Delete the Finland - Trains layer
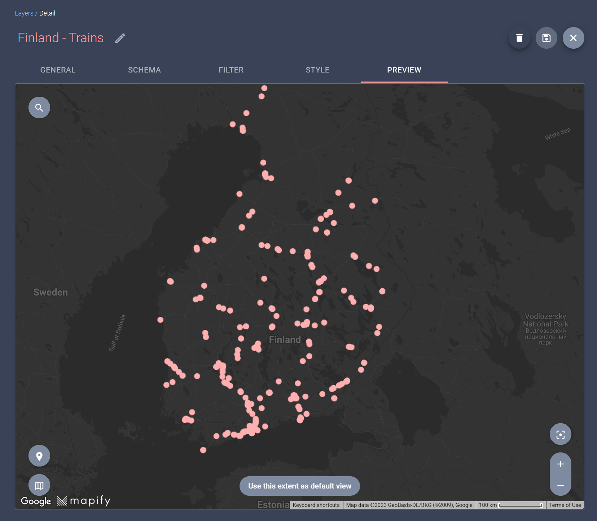 (519, 38)
